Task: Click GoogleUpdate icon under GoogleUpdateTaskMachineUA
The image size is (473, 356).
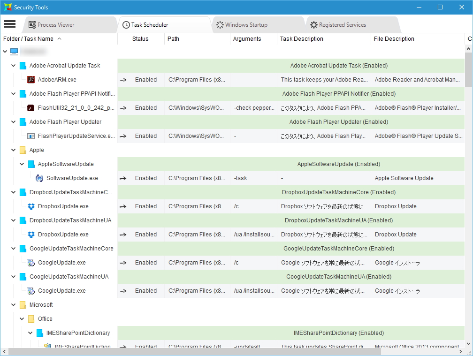Action: click(31, 291)
